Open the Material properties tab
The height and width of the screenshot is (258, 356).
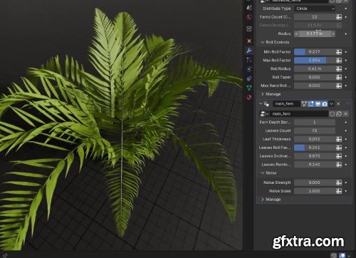point(249,97)
